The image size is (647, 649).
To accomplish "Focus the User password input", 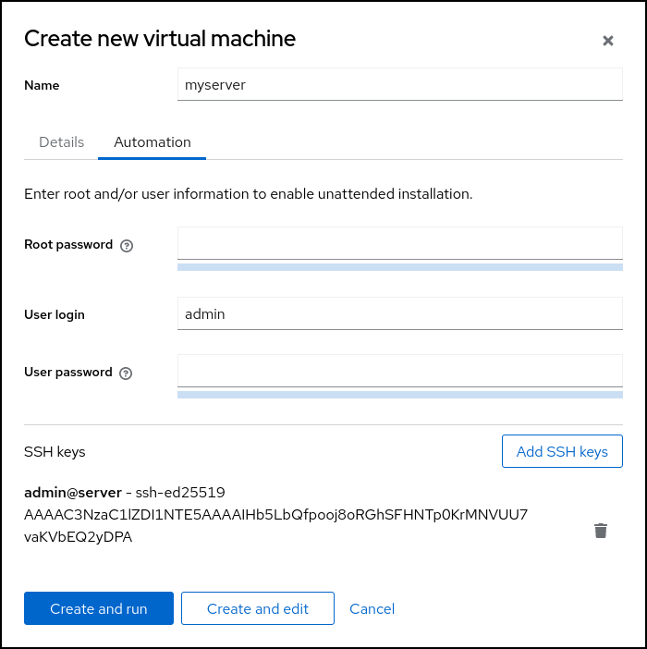I will click(399, 372).
